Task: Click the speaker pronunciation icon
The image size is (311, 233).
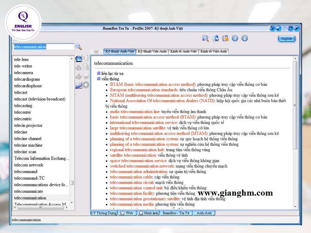Action: 86,58
